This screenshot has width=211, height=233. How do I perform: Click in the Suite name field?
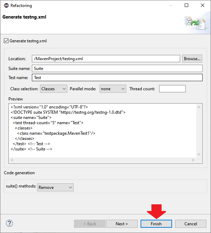pyautogui.click(x=117, y=69)
